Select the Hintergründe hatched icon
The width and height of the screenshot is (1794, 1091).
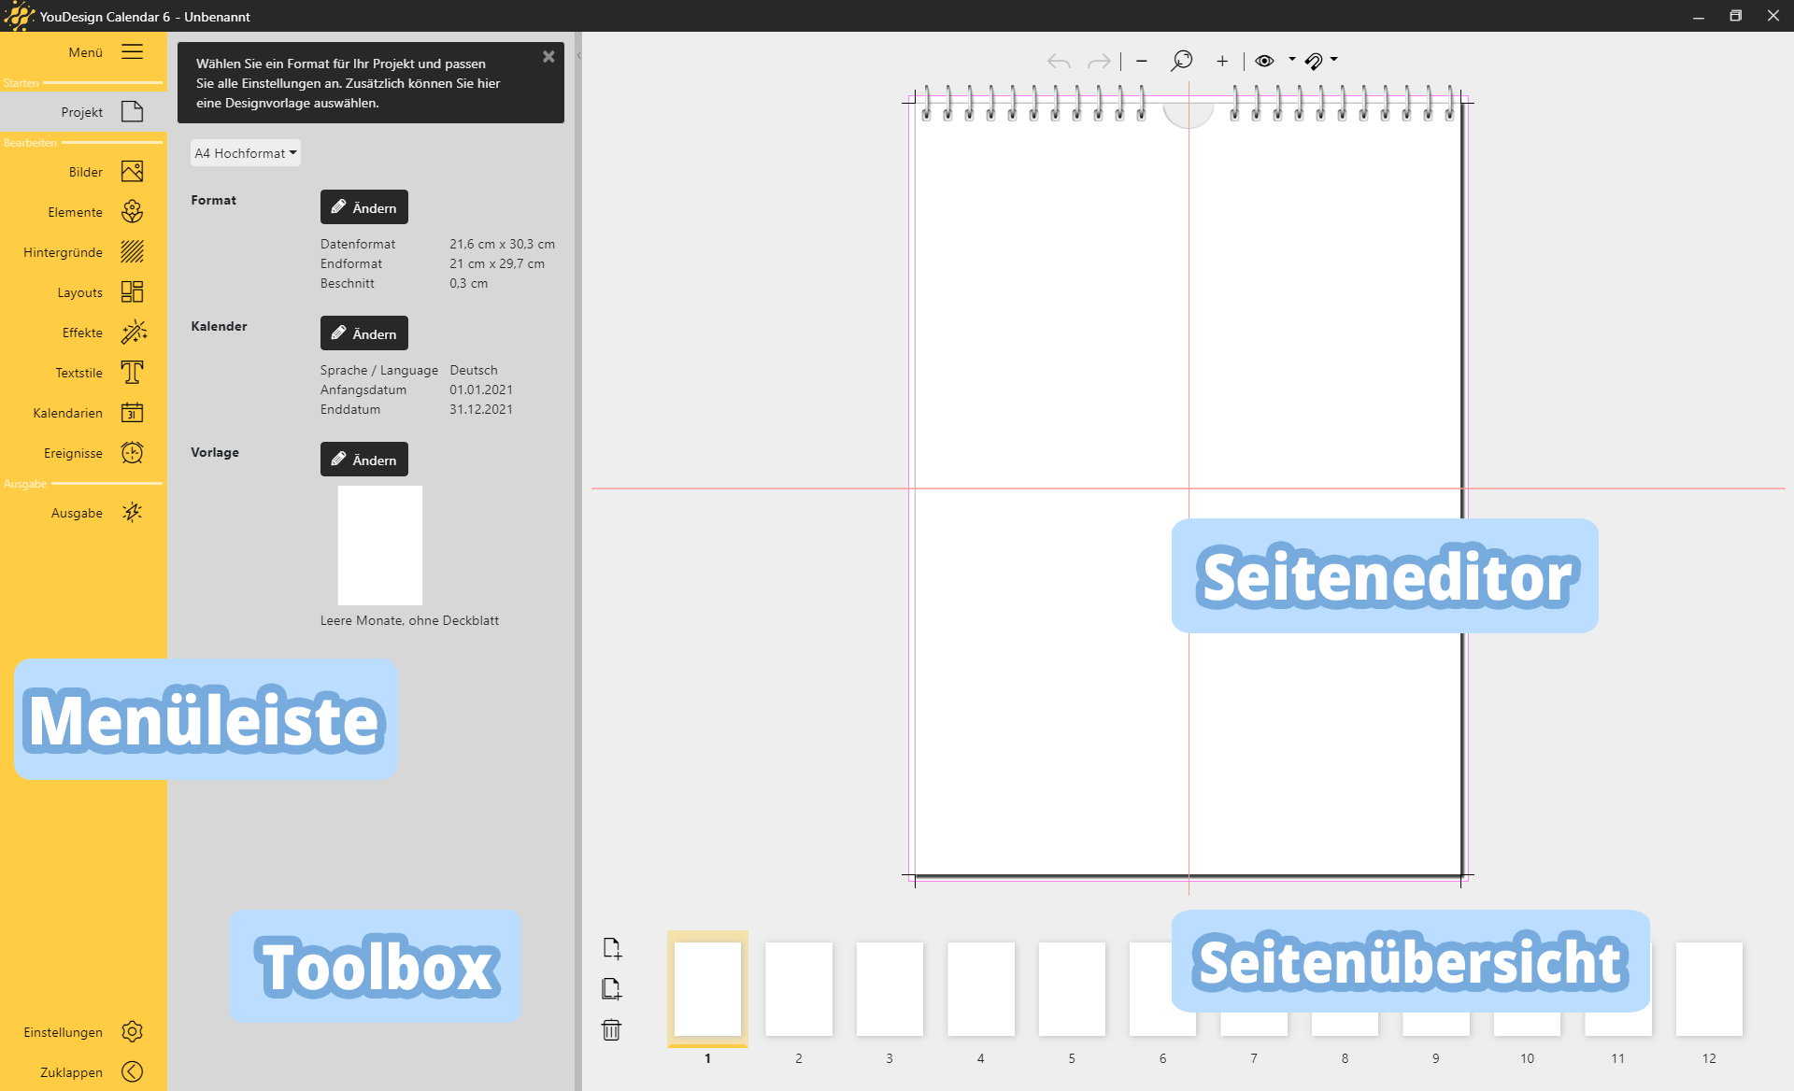click(x=132, y=252)
